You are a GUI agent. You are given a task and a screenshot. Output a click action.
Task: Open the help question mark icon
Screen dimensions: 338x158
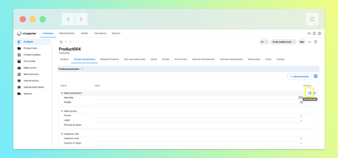tap(314, 33)
